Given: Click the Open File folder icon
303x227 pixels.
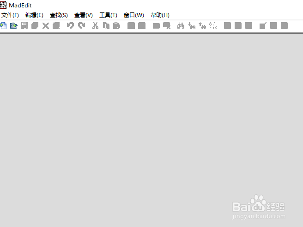Looking at the screenshot, I should coord(14,26).
